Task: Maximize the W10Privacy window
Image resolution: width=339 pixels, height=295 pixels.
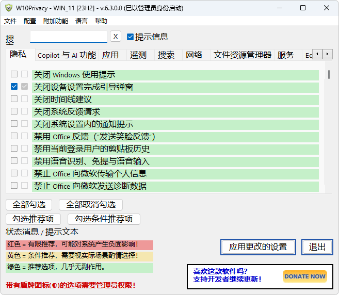Action: 303,8
